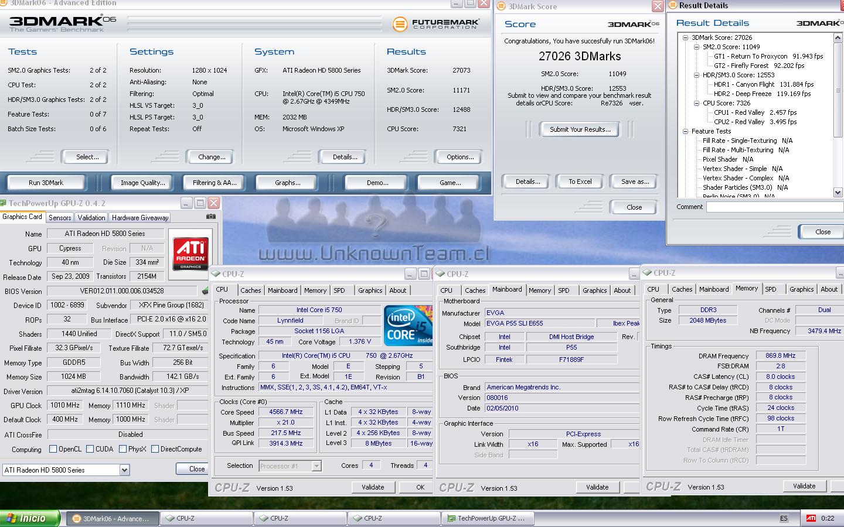Tick the DirectCompute checkbox
844x527 pixels.
pos(155,449)
